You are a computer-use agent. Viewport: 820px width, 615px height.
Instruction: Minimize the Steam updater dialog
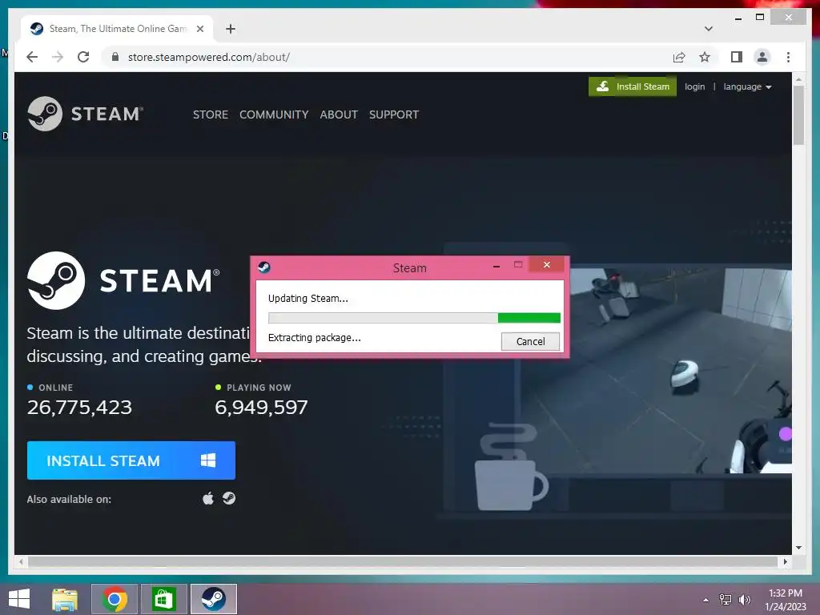[x=496, y=266]
